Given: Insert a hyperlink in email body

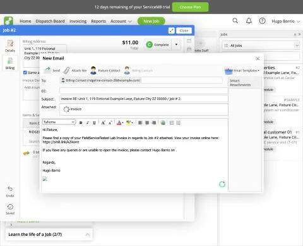Looking at the screenshot, I should (163, 123).
